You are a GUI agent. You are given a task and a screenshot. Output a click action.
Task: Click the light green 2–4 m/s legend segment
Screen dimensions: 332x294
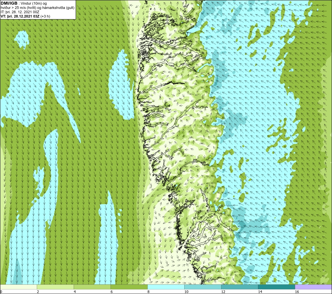pos(55,287)
